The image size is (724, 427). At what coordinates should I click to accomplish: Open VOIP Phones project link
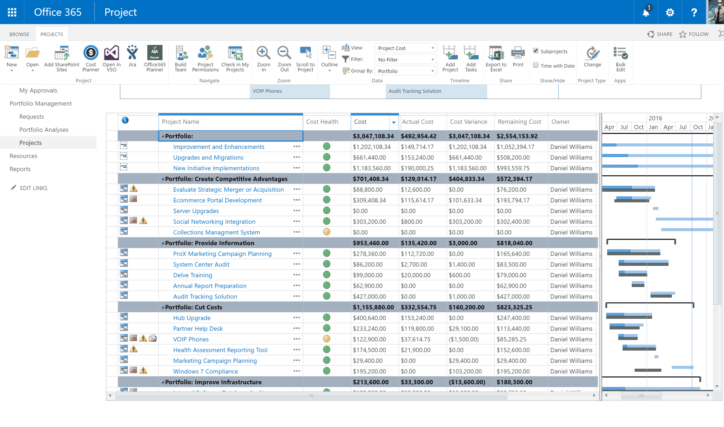click(x=191, y=339)
